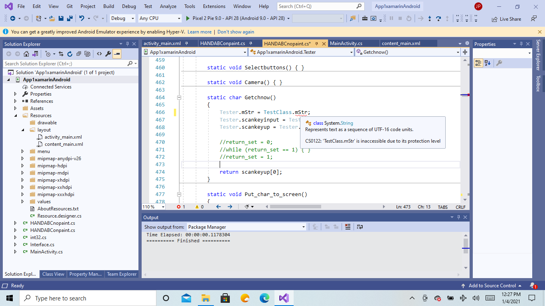545x306 pixels.
Task: Start debugging with the green play icon
Action: click(x=188, y=18)
